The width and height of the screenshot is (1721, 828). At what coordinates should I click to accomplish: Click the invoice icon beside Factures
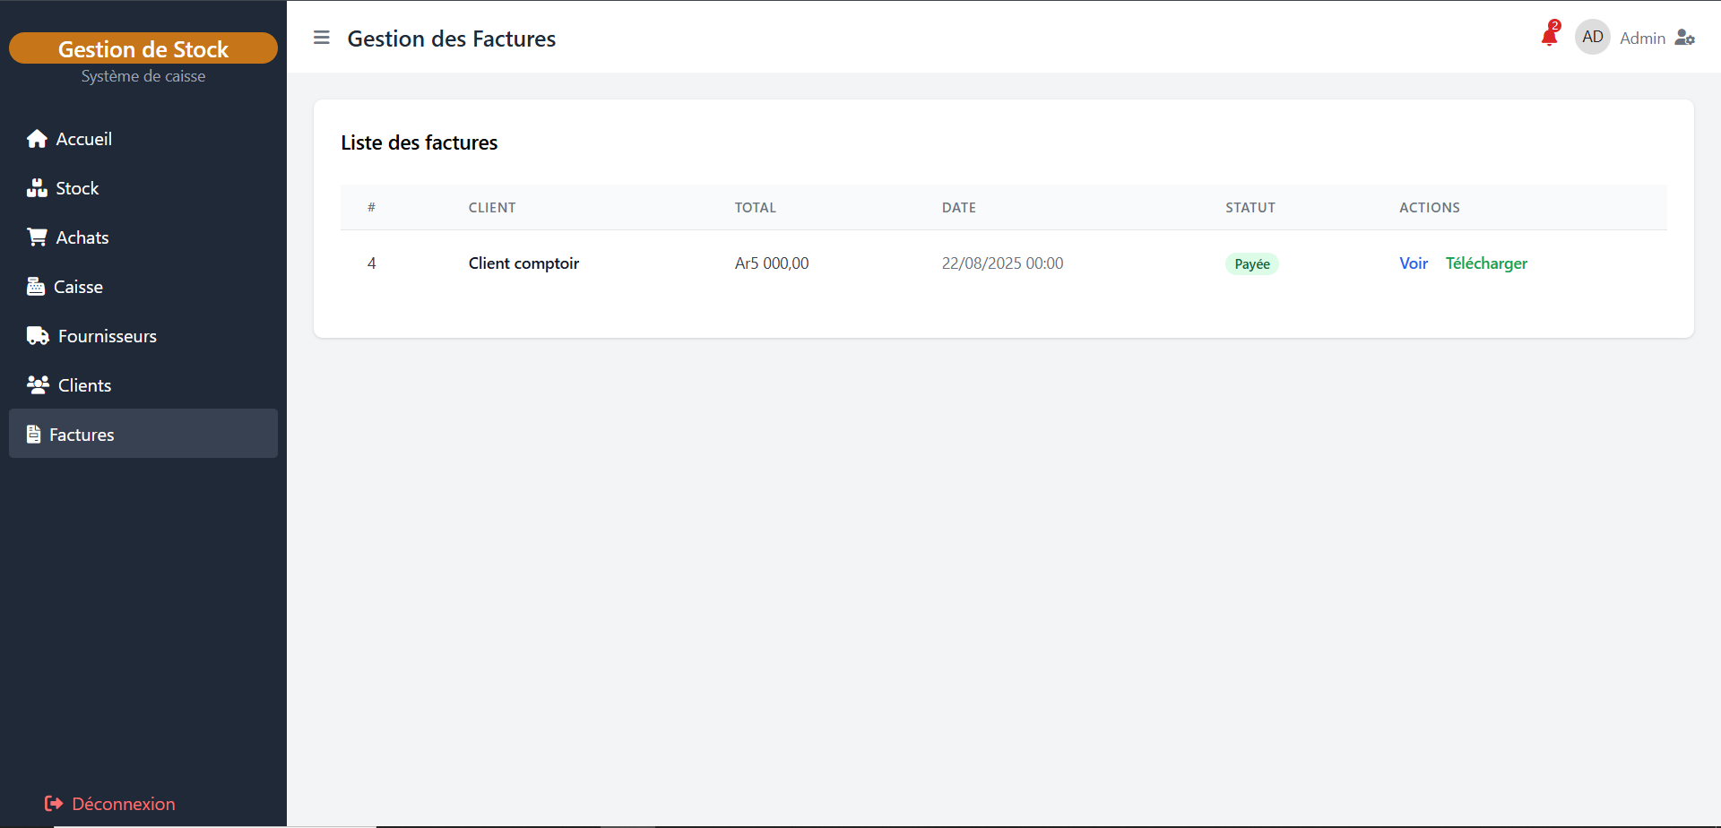(x=34, y=435)
